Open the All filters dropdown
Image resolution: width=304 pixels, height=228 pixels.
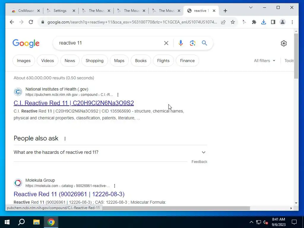coord(265,61)
